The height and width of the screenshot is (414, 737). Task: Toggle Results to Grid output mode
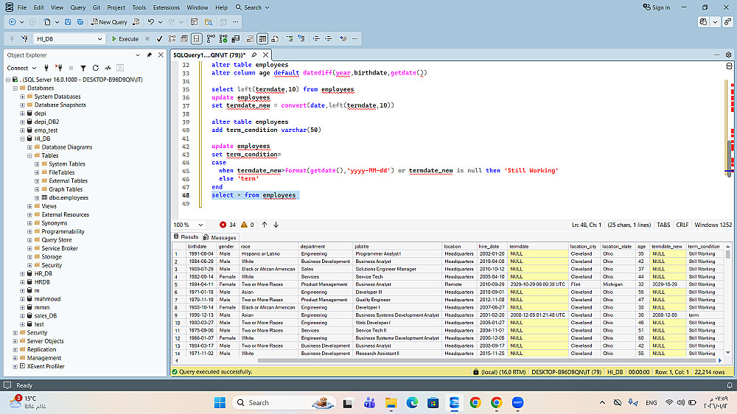(x=262, y=38)
